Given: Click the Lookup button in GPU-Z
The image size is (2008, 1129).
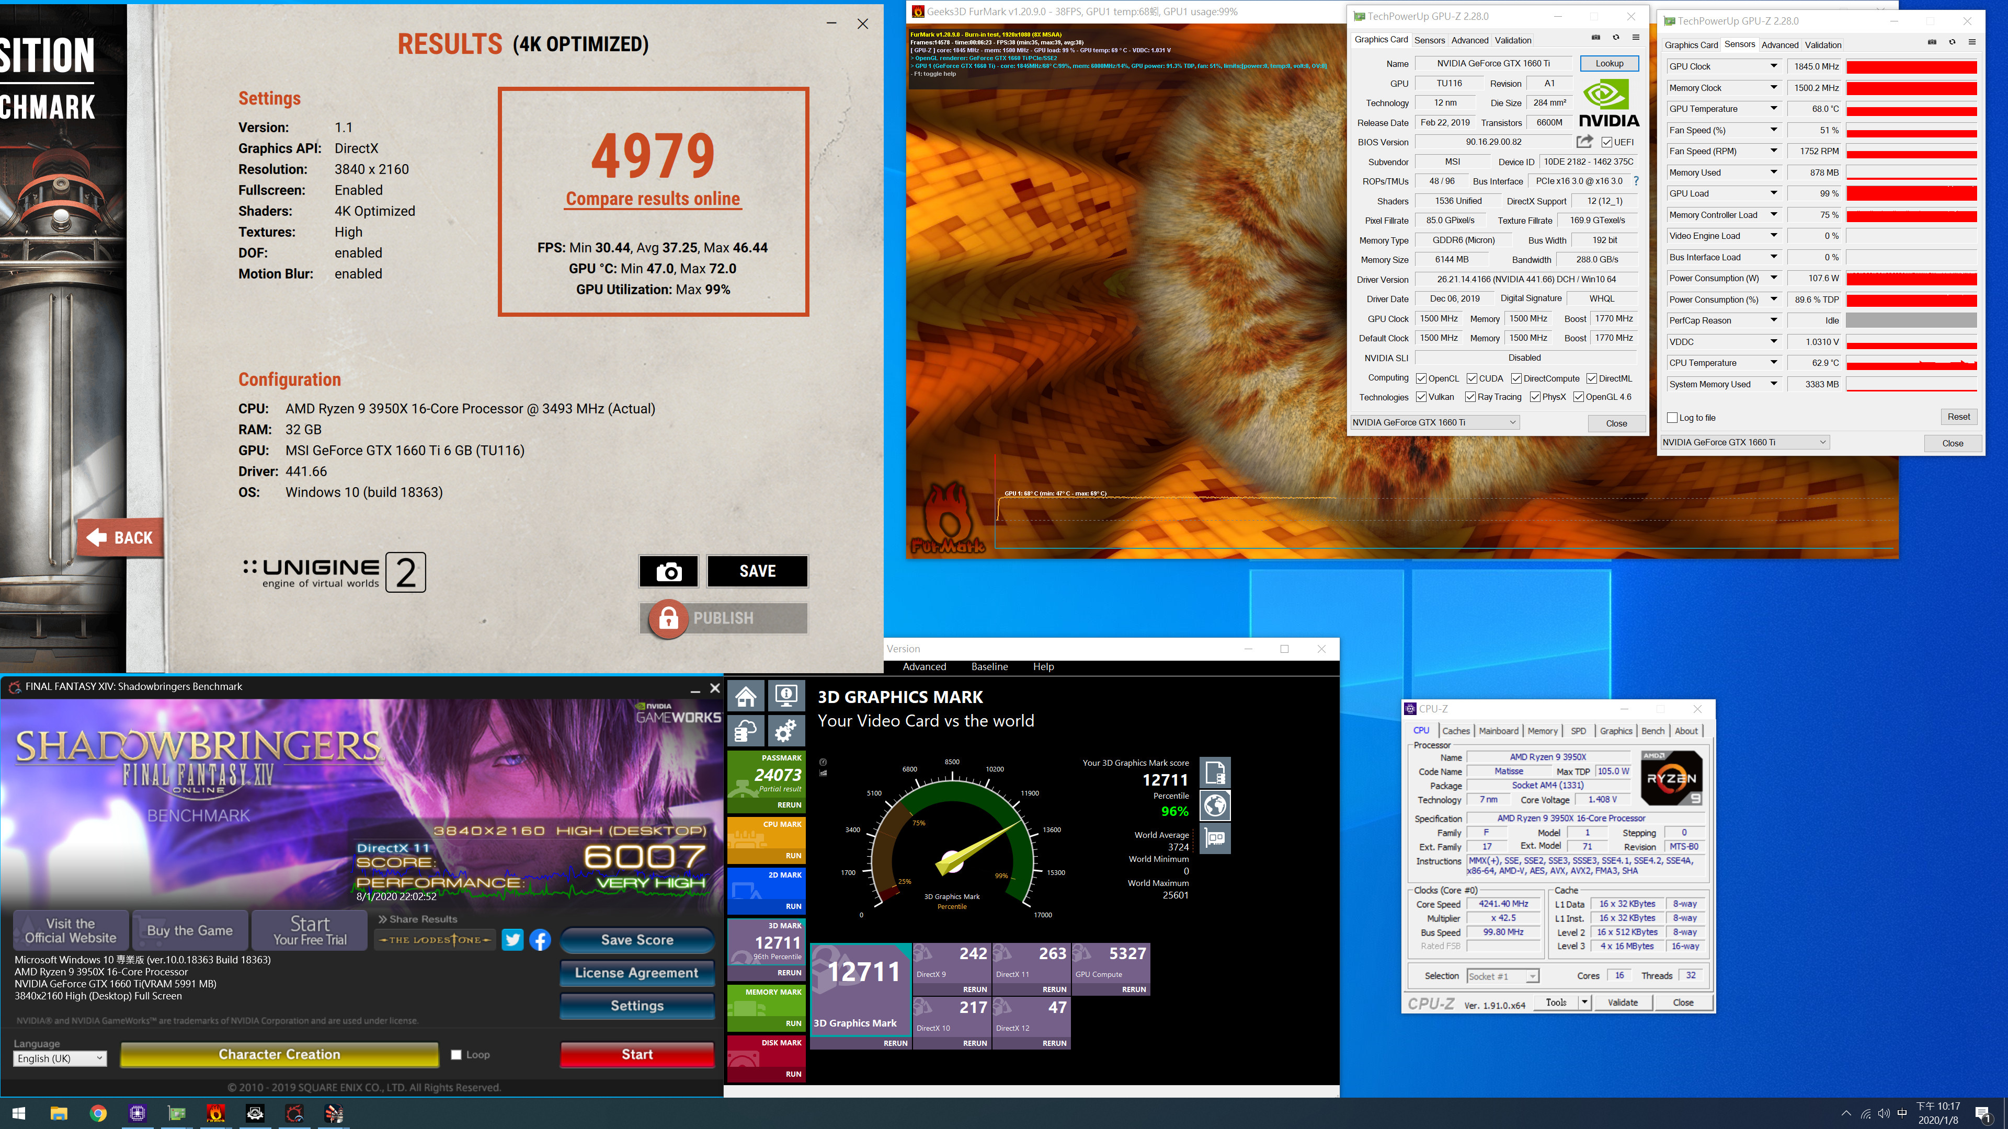Looking at the screenshot, I should click(x=1609, y=63).
